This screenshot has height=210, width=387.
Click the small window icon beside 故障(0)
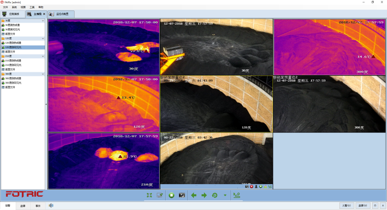coord(375,205)
